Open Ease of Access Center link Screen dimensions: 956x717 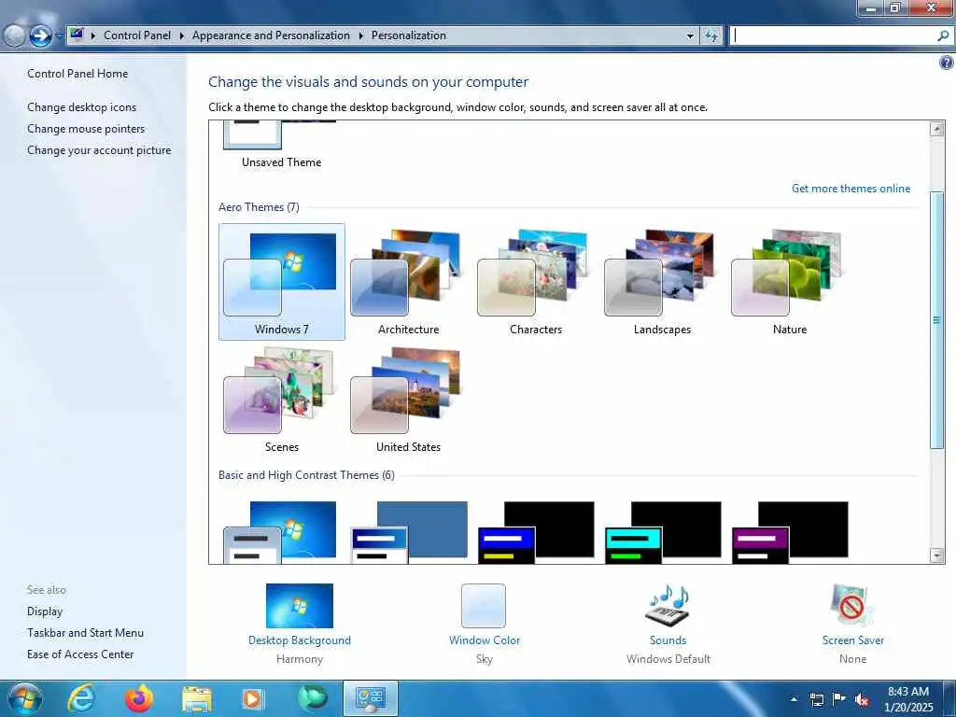click(x=80, y=654)
